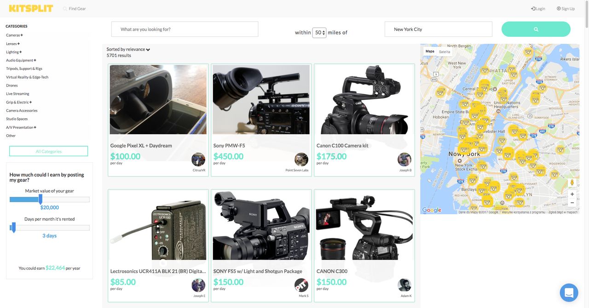Image resolution: width=589 pixels, height=308 pixels.
Task: Click the New York City location field
Action: (438, 29)
